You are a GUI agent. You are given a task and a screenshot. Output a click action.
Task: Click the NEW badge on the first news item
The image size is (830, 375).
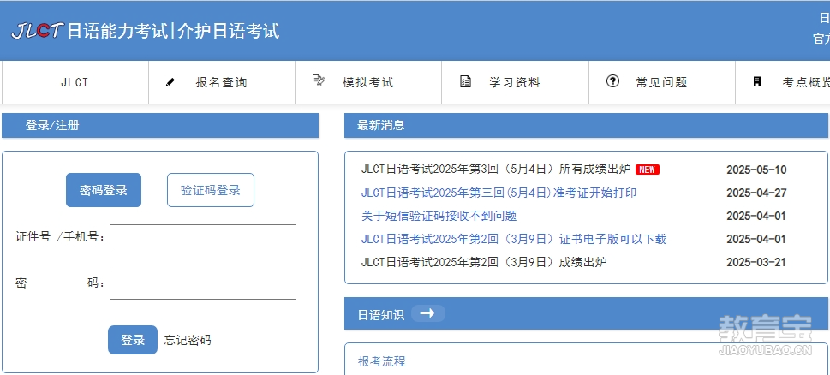pyautogui.click(x=647, y=170)
